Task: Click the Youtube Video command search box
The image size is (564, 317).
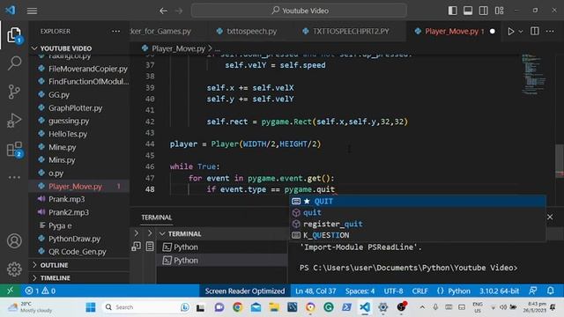Action: 300,11
